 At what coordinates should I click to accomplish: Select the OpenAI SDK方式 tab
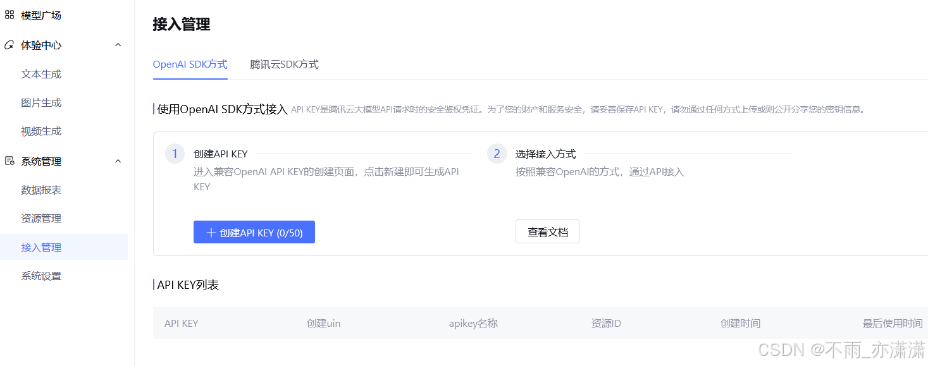click(190, 64)
